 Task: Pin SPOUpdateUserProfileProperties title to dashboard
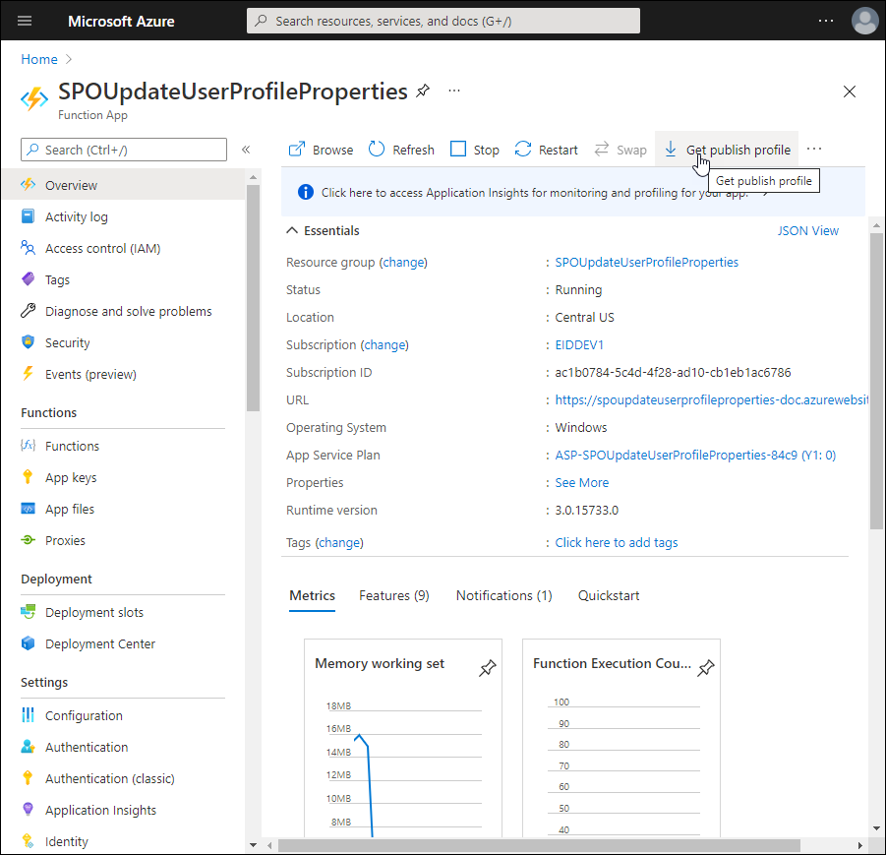423,92
